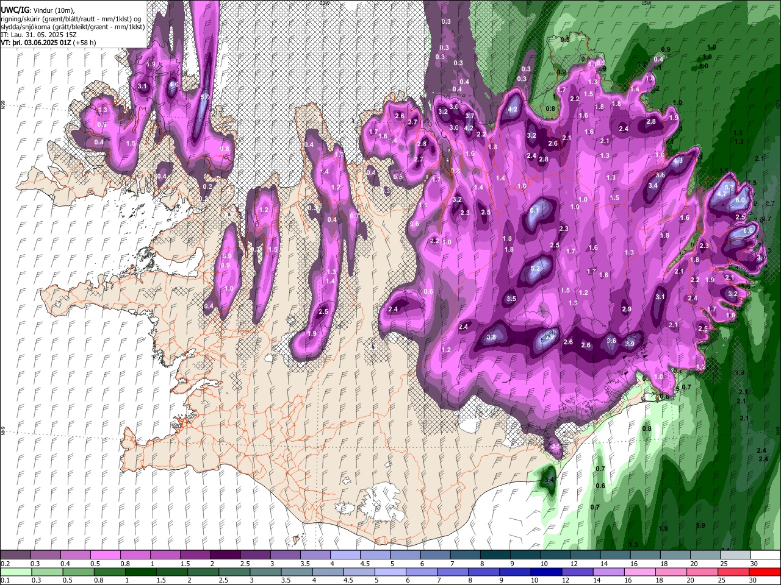Viewport: 781px width, 585px height.
Task: Click the 'rigning/skúrir' legend description line
Action: click(x=71, y=18)
